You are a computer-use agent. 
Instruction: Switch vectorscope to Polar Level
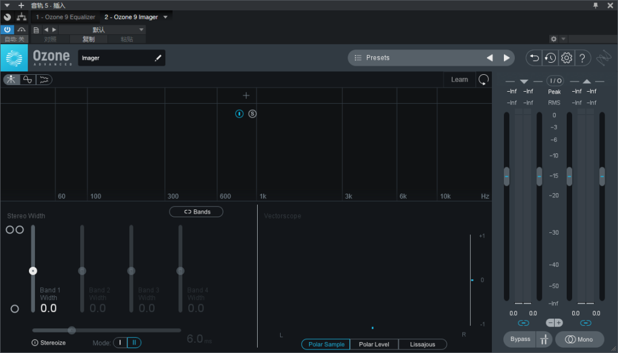tap(374, 345)
